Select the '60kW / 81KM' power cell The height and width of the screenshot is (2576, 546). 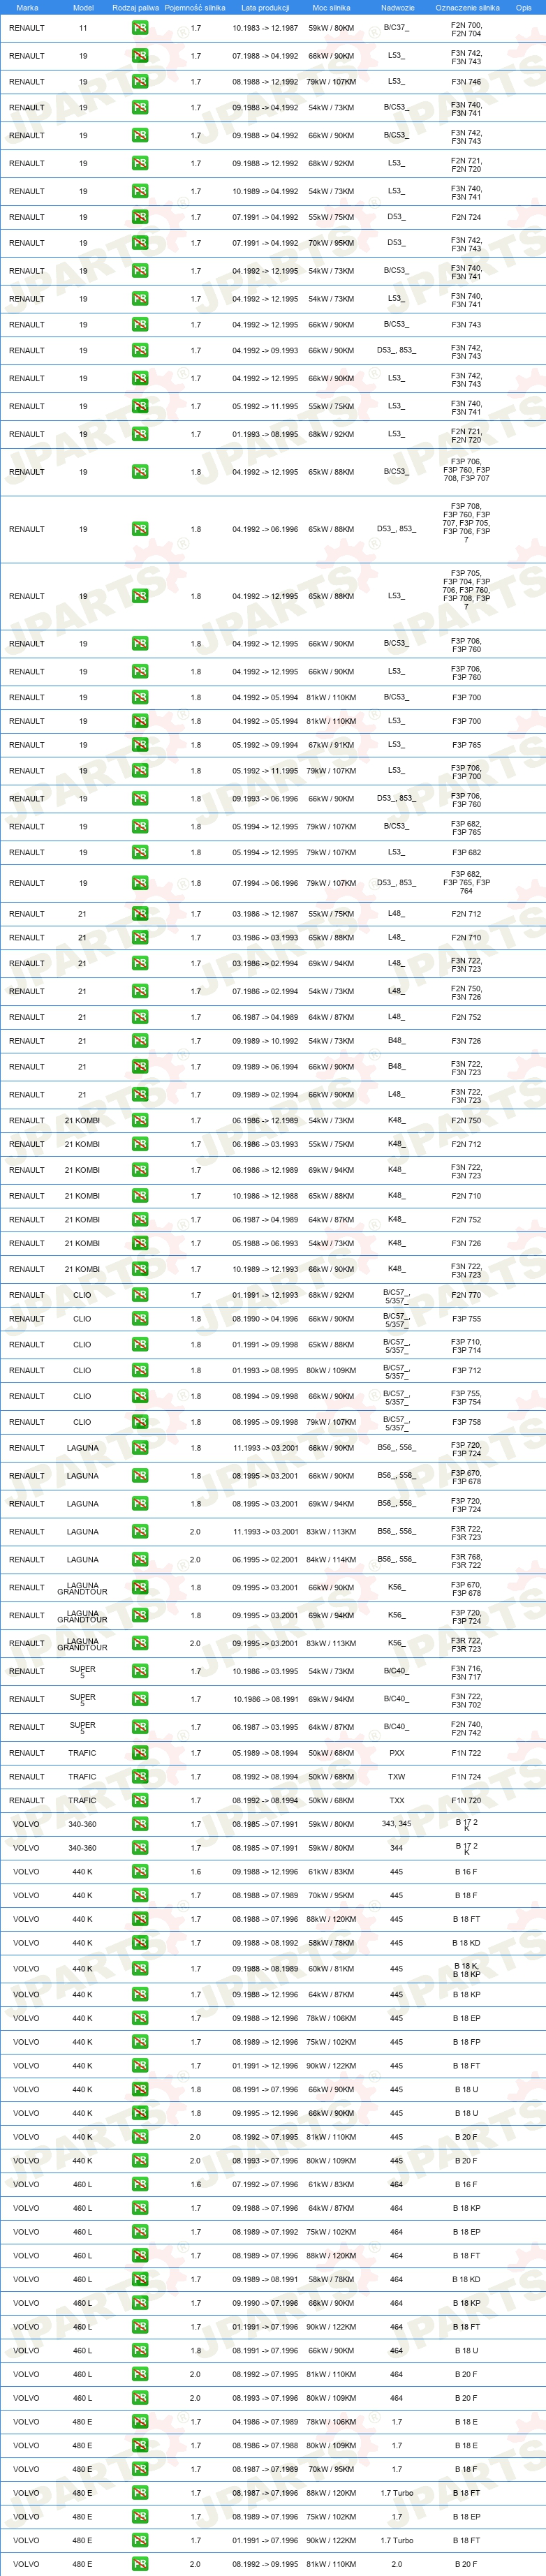click(331, 1969)
